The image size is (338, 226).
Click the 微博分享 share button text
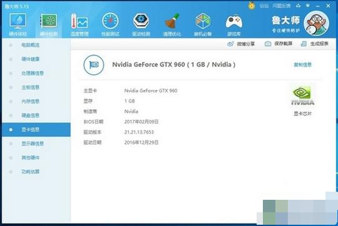(246, 44)
